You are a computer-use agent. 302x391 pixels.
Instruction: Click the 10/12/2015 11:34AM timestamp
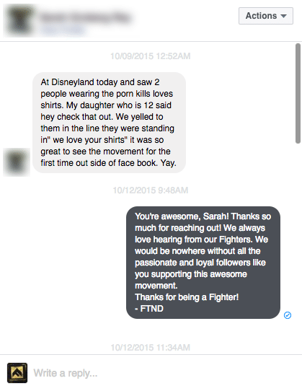tap(150, 348)
